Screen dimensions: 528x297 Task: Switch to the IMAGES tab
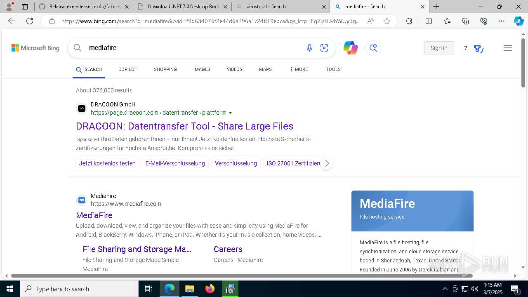[x=202, y=69]
